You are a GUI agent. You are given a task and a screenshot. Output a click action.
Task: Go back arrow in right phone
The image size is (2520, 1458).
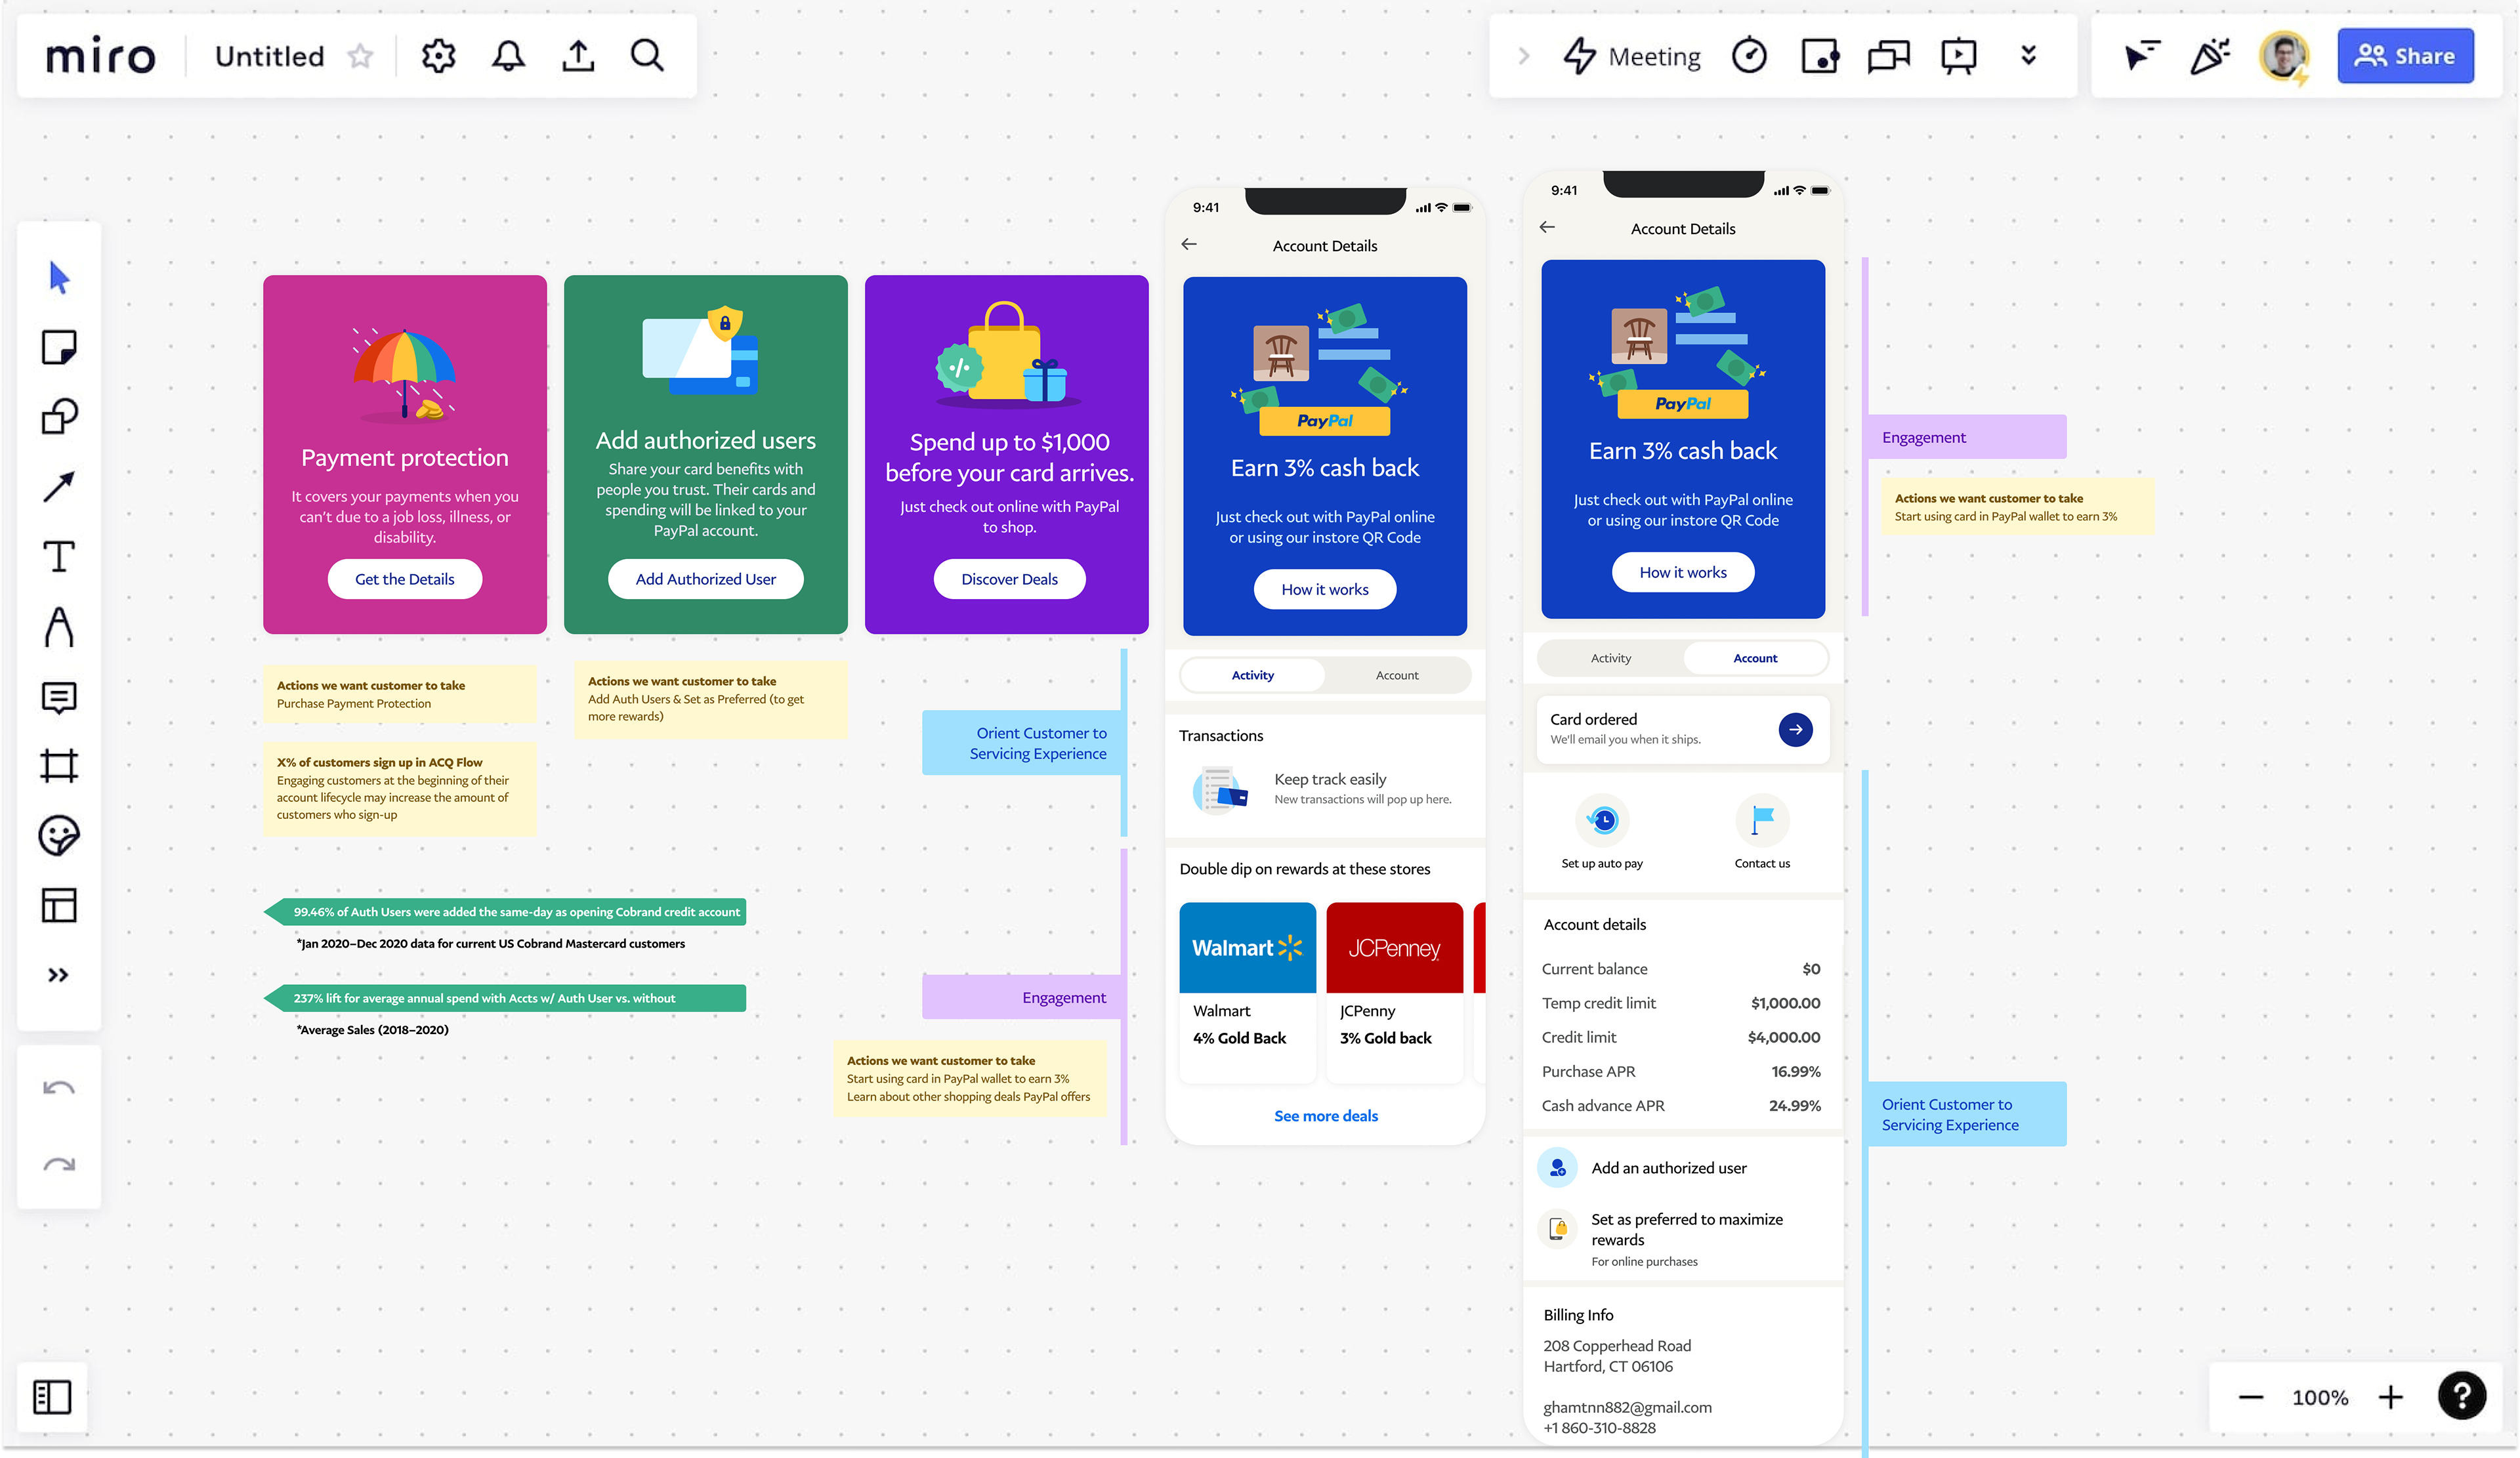click(1547, 227)
